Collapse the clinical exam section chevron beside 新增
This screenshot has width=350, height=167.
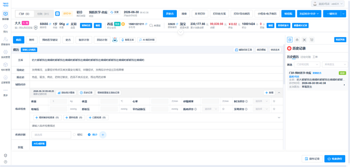[279, 92]
